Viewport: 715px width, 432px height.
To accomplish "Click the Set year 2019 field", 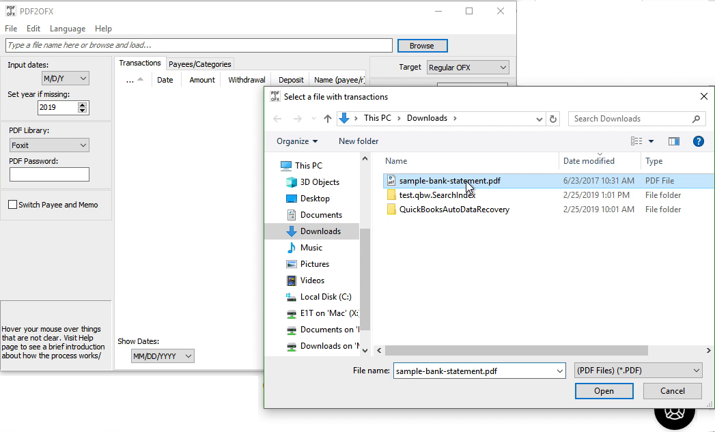I will point(58,108).
